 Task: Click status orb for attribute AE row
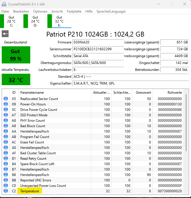coord(6,147)
